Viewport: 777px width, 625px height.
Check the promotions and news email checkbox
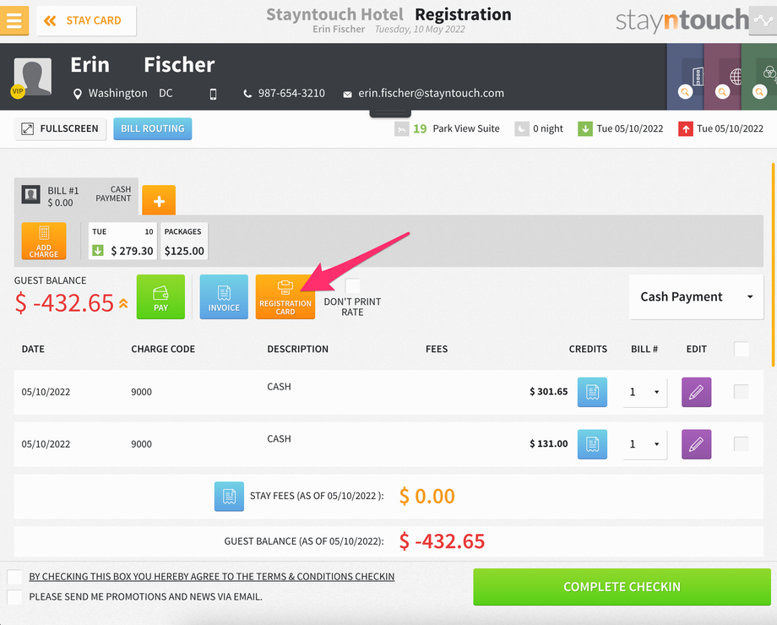(15, 597)
